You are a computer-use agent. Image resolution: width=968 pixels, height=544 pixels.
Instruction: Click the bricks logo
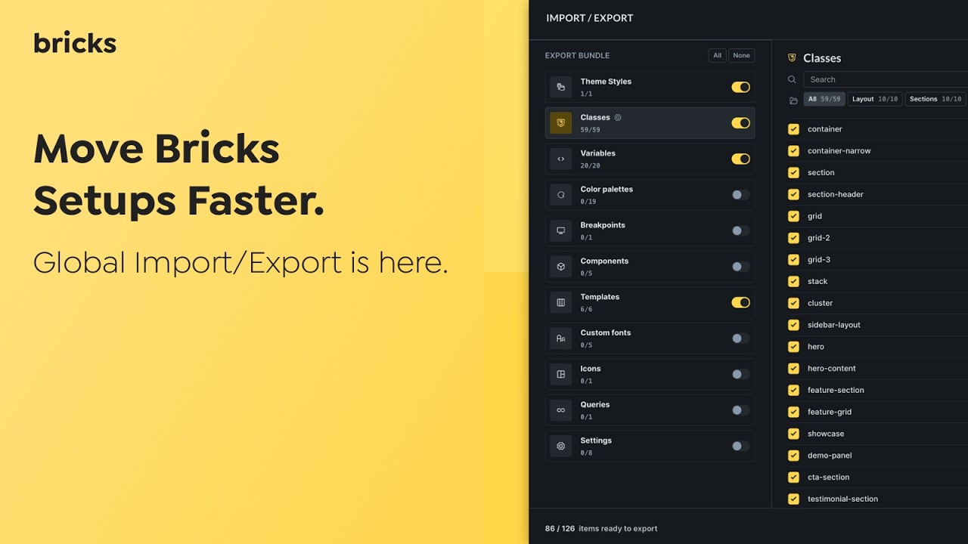pos(75,42)
